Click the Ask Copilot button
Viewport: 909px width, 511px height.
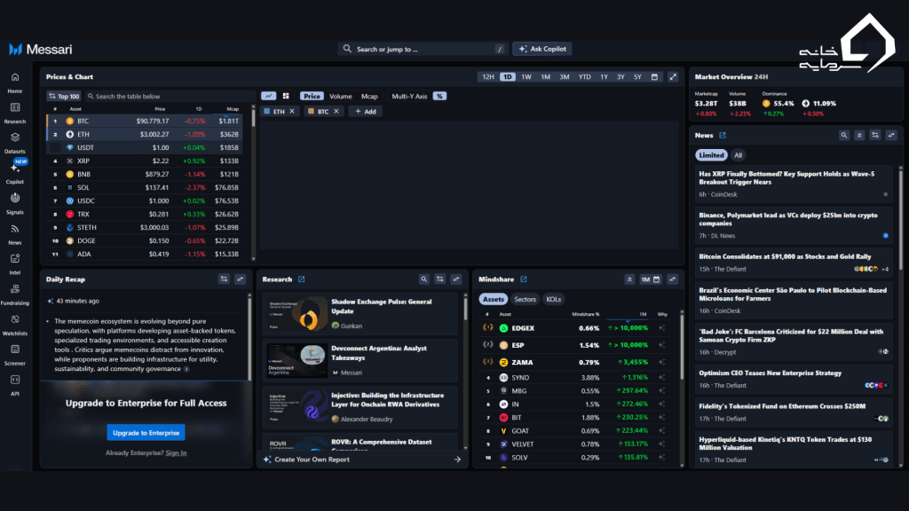coord(542,49)
